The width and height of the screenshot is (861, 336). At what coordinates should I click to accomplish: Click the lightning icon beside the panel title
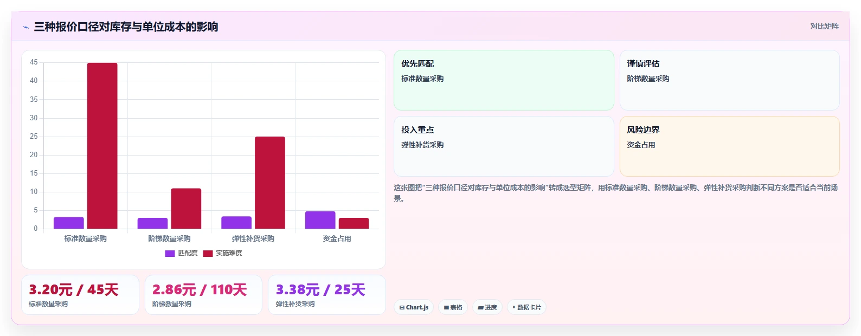click(x=25, y=27)
